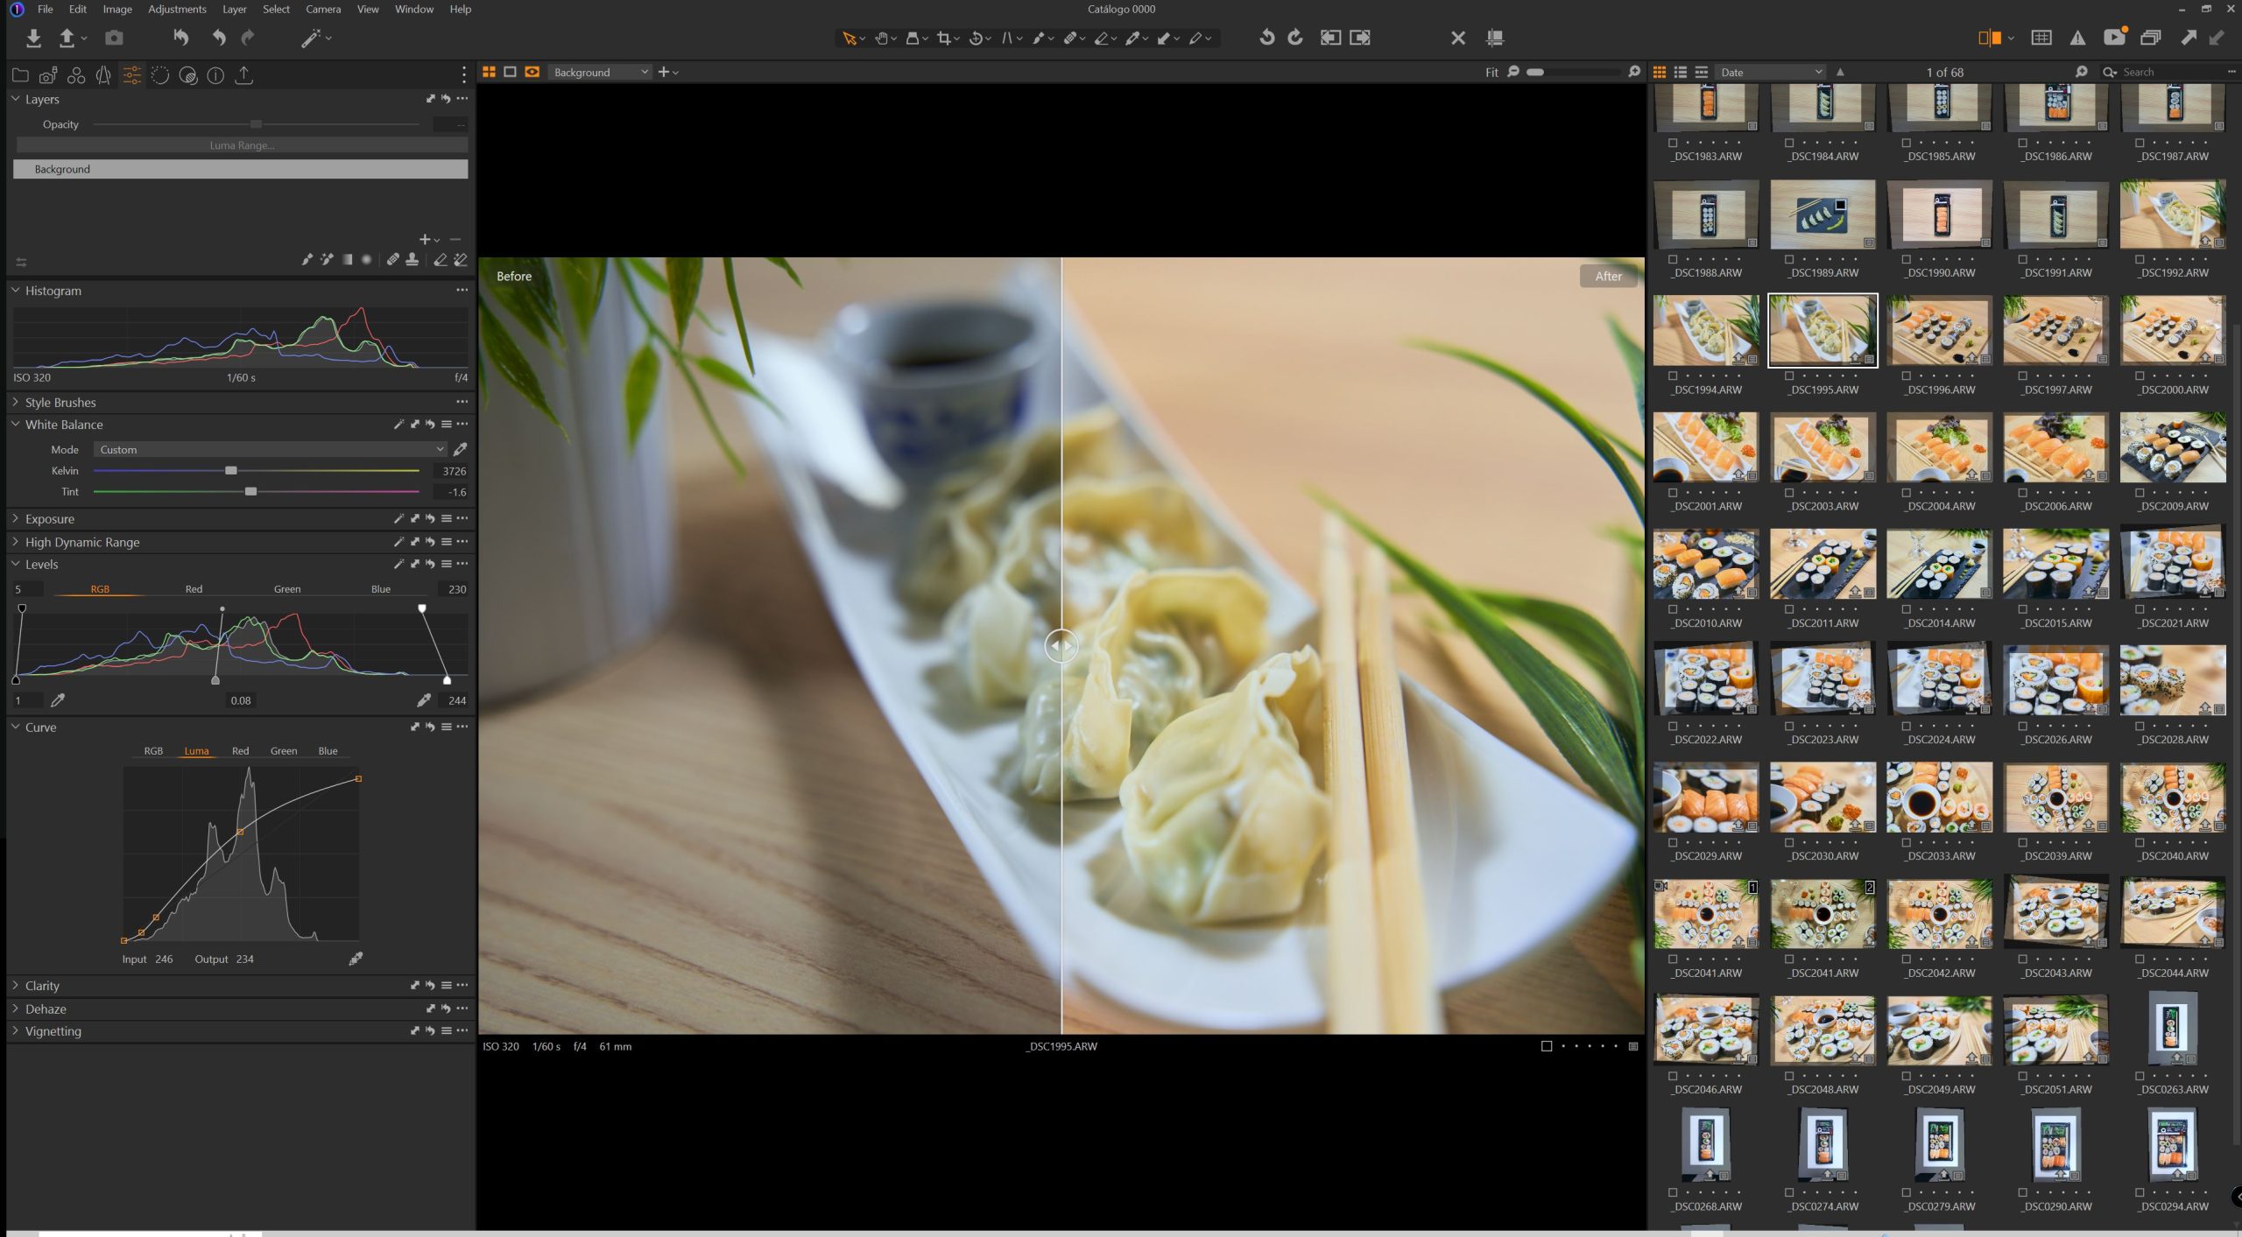
Task: Click White Balance eyedropper picker
Action: pyautogui.click(x=460, y=449)
